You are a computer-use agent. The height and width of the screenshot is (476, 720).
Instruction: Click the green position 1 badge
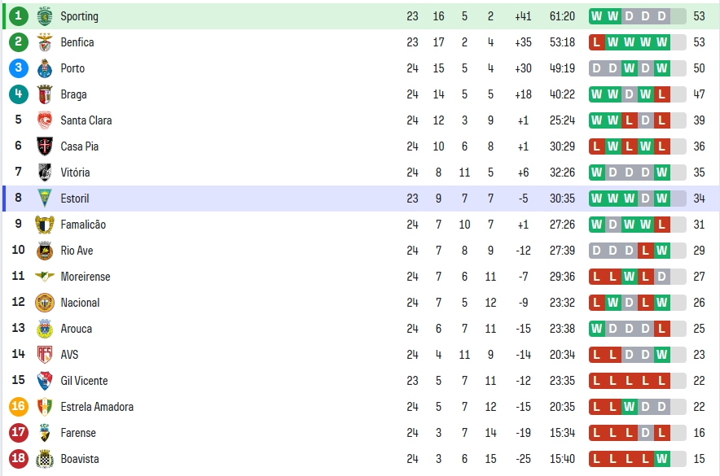point(19,16)
